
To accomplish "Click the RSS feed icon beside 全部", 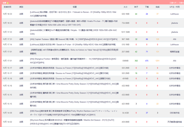I will point(8,3).
